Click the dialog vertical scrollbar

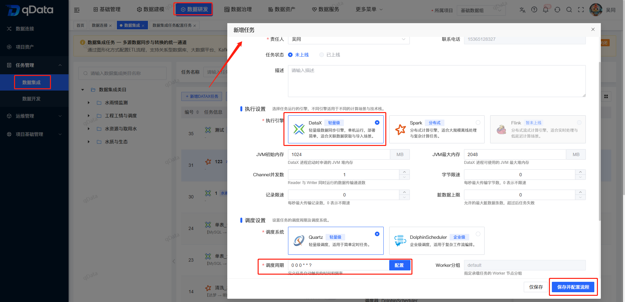point(600,141)
